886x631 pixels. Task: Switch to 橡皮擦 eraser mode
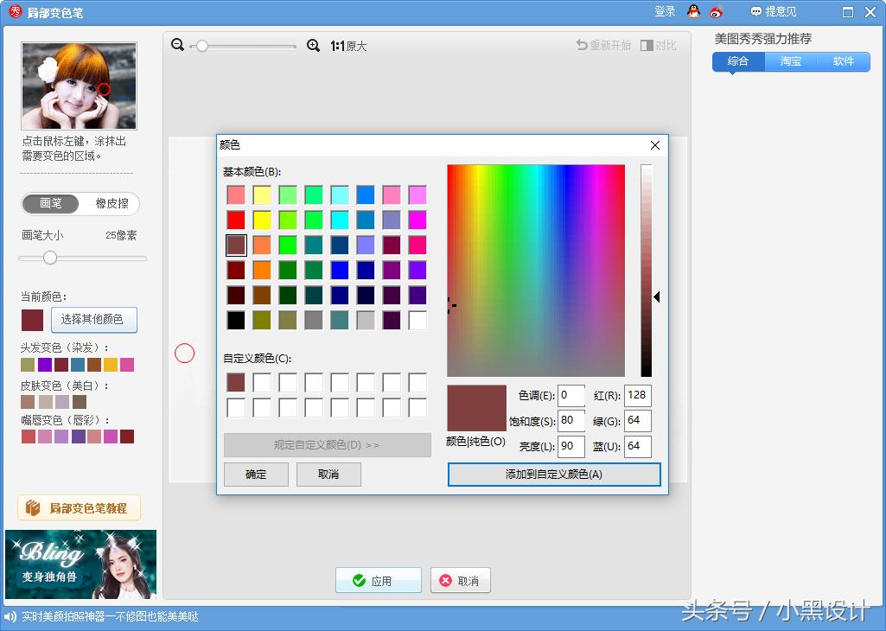pyautogui.click(x=112, y=204)
